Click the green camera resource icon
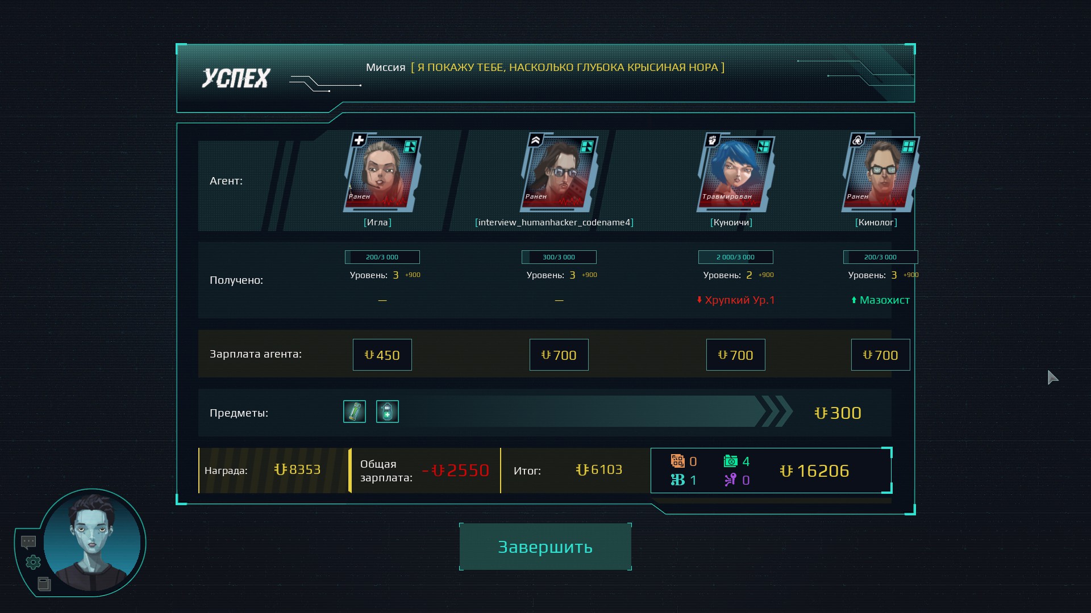1091x613 pixels. point(731,461)
